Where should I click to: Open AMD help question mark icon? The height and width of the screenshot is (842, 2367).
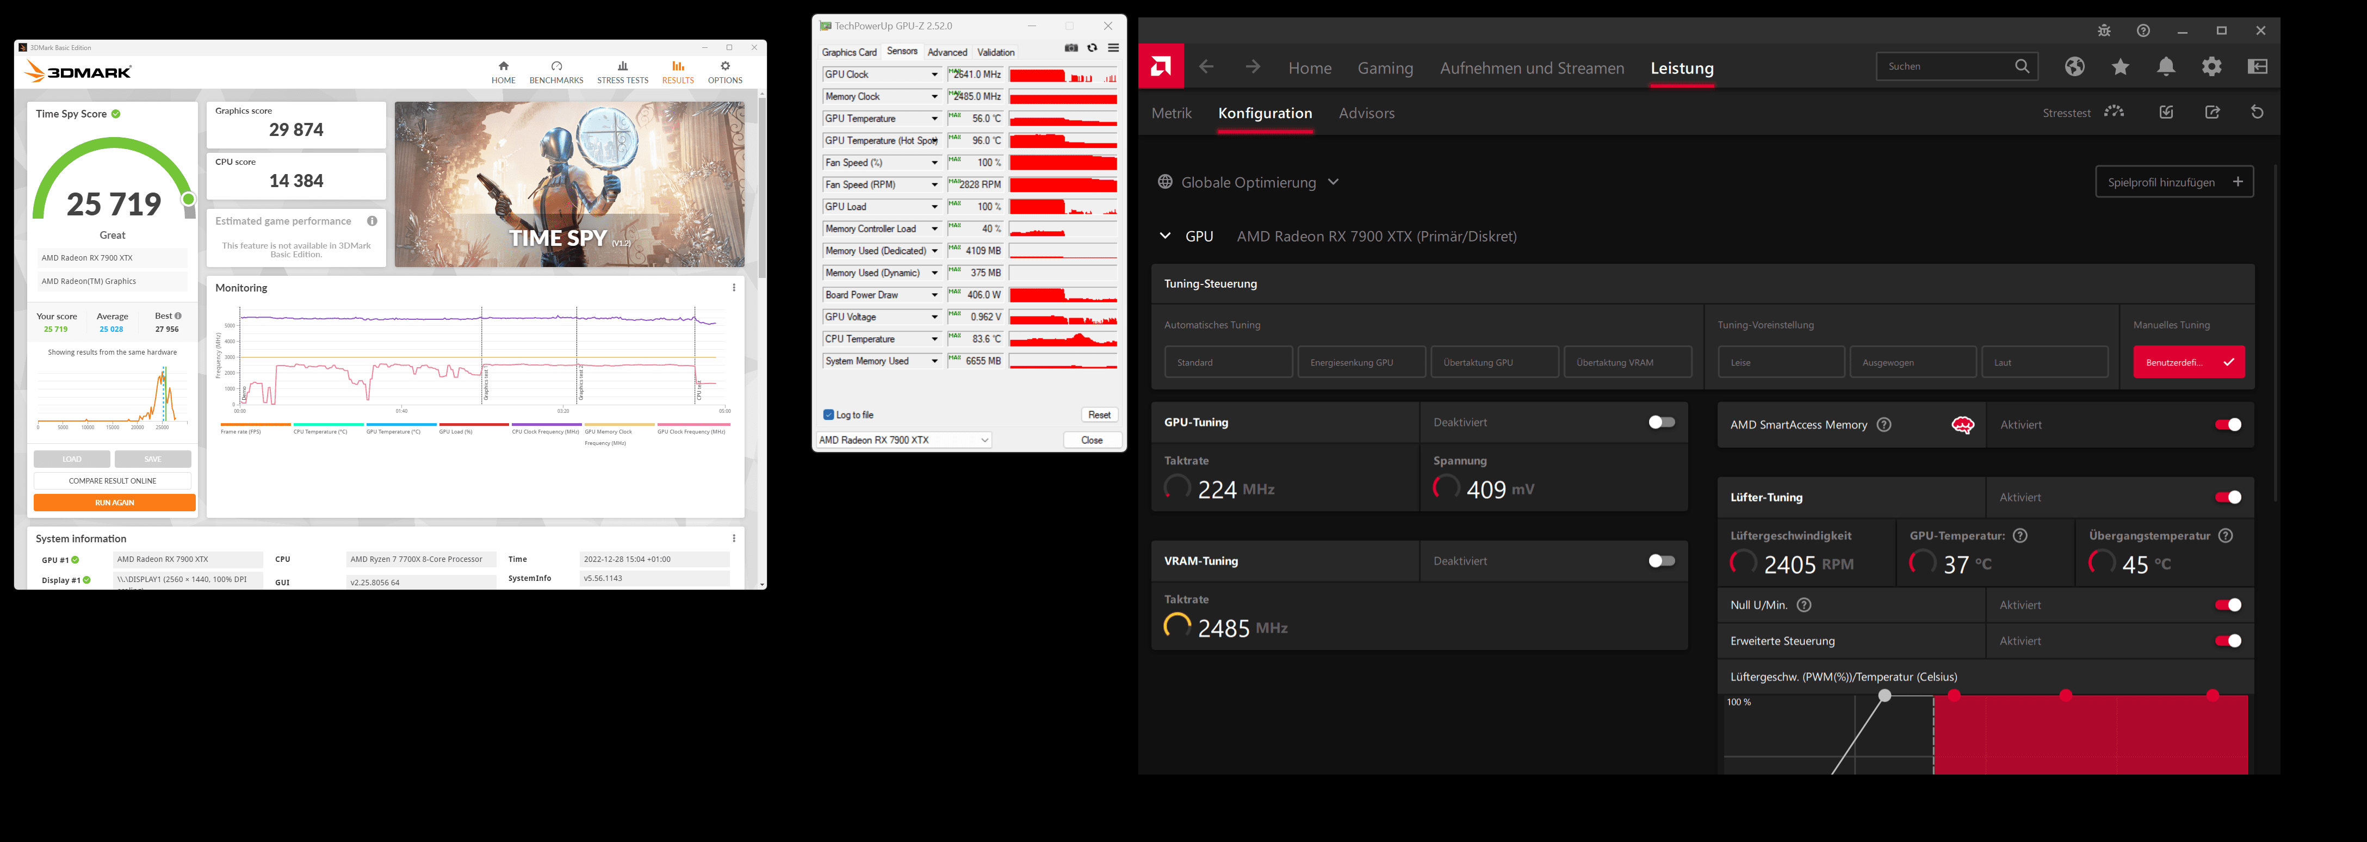click(x=2143, y=30)
